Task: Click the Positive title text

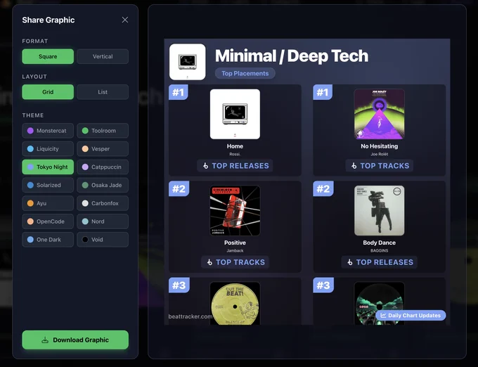Action: click(x=235, y=243)
